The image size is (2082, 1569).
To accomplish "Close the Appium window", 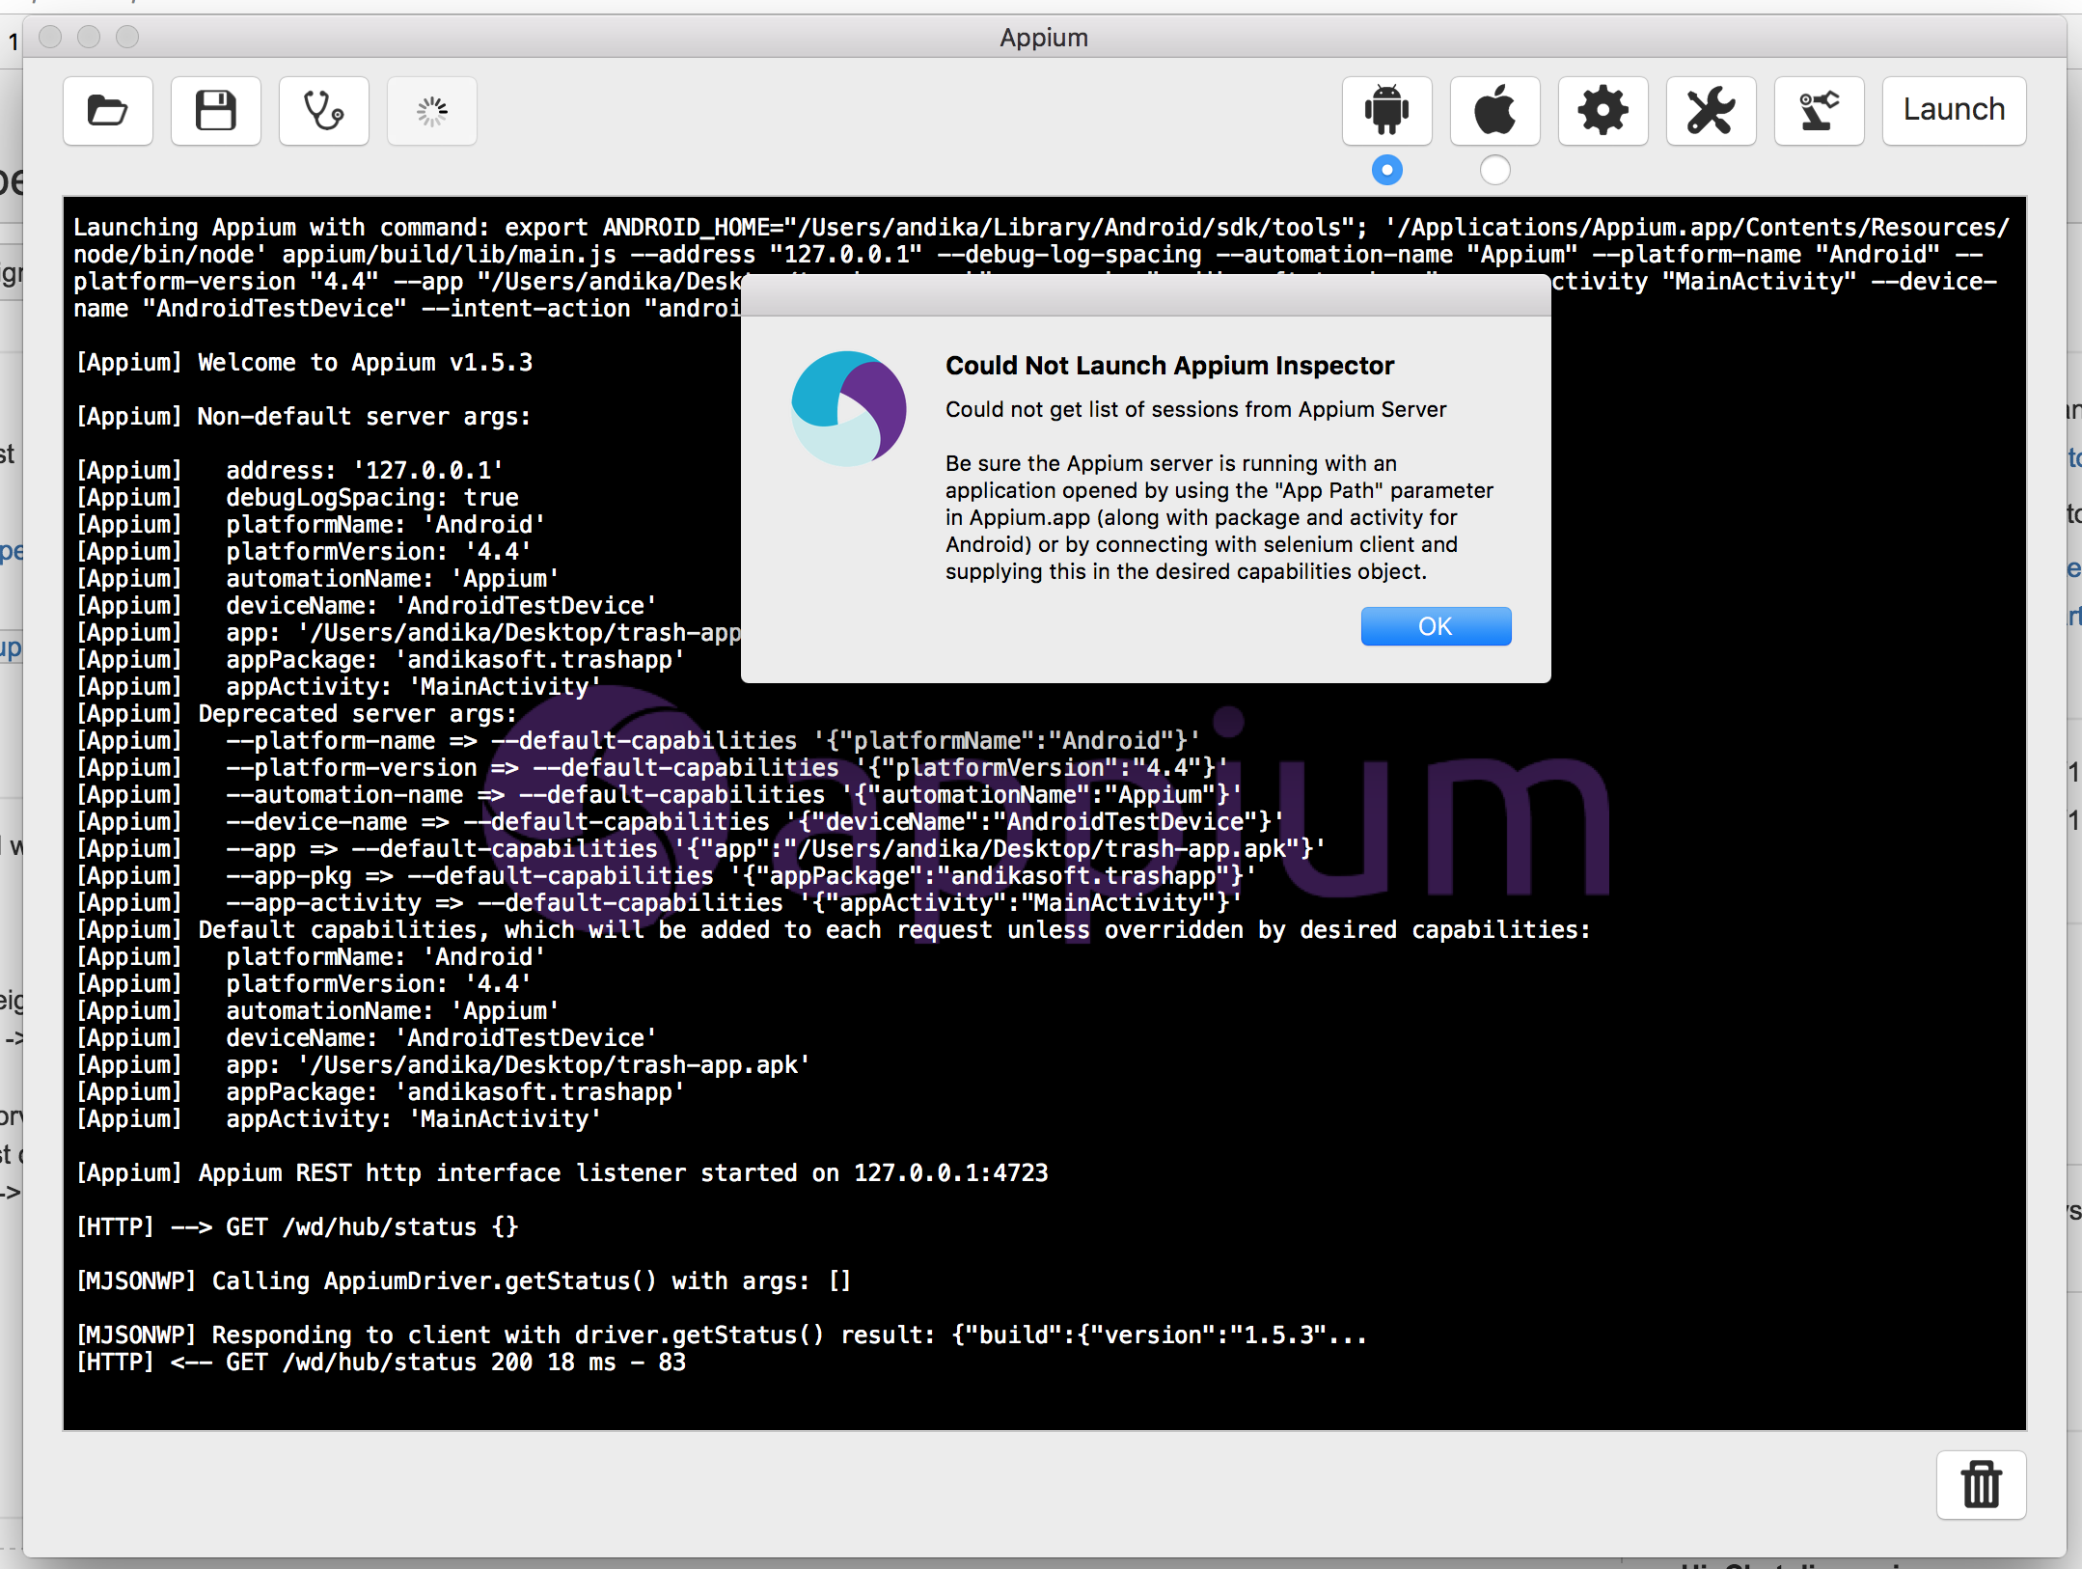I will pos(50,37).
